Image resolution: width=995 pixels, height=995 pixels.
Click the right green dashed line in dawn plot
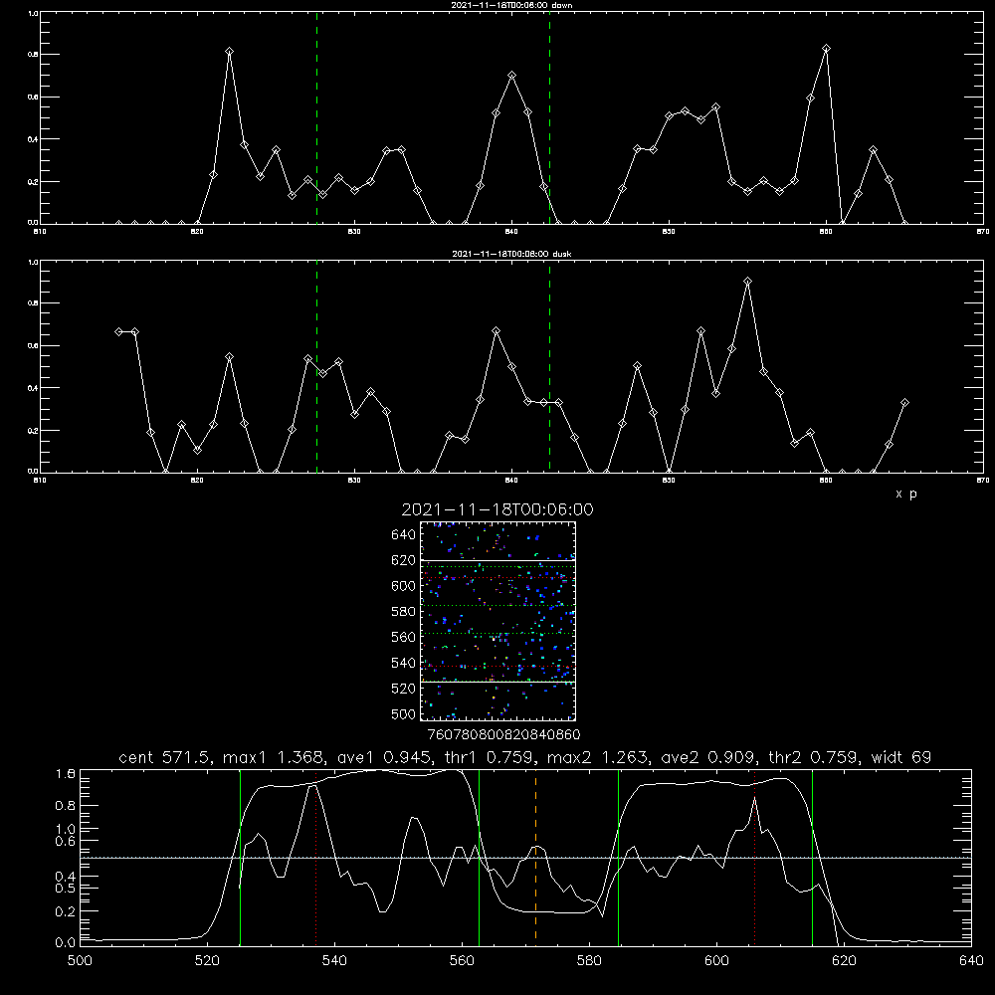549,117
